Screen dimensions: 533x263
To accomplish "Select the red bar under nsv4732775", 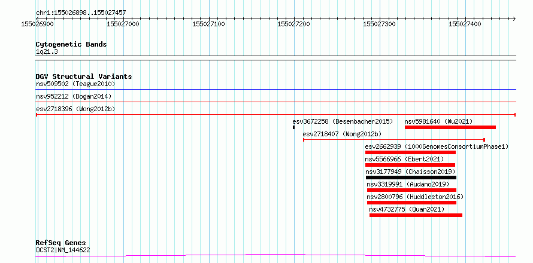I will (416, 215).
